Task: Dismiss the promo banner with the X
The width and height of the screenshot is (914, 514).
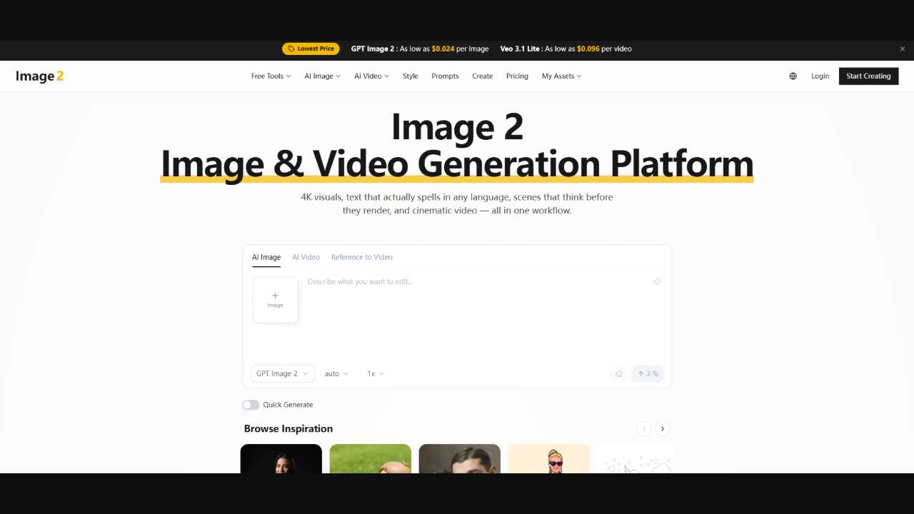Action: coord(903,49)
